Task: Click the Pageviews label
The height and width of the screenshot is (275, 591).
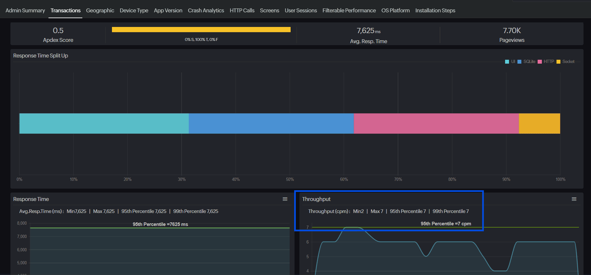Action: [x=512, y=40]
